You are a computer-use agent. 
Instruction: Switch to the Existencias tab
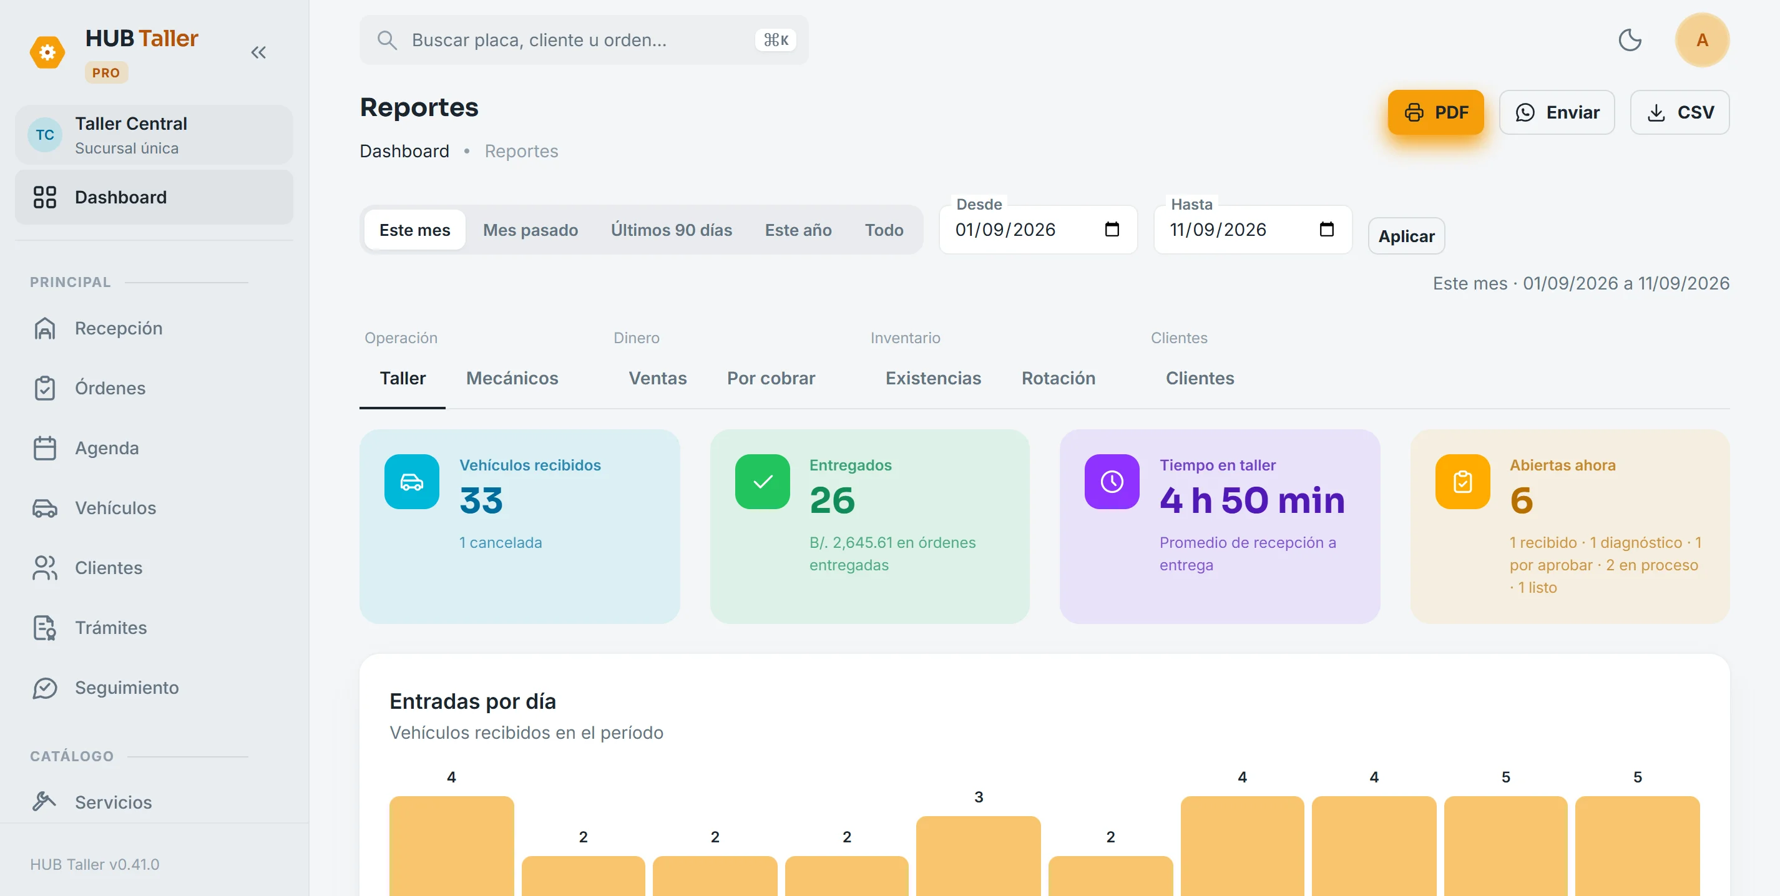click(933, 379)
